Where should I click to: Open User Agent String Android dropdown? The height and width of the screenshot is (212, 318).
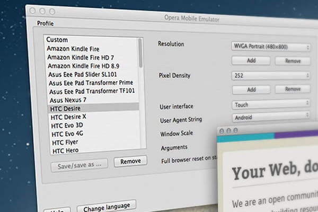click(271, 117)
